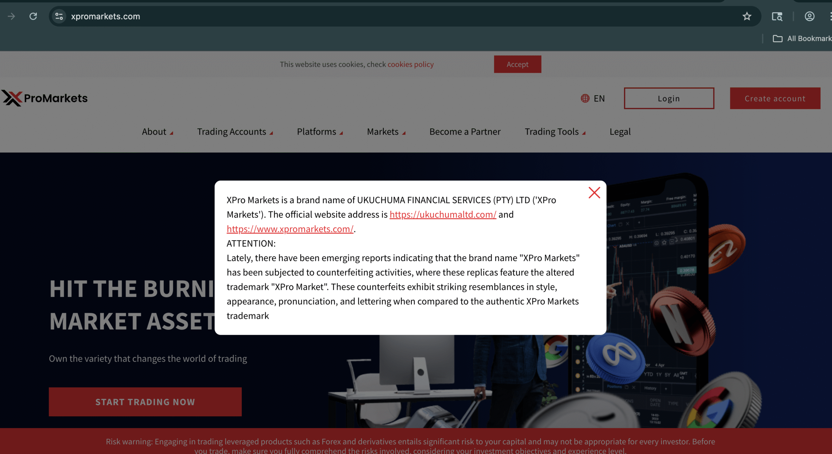Expand the About menu

coord(158,132)
